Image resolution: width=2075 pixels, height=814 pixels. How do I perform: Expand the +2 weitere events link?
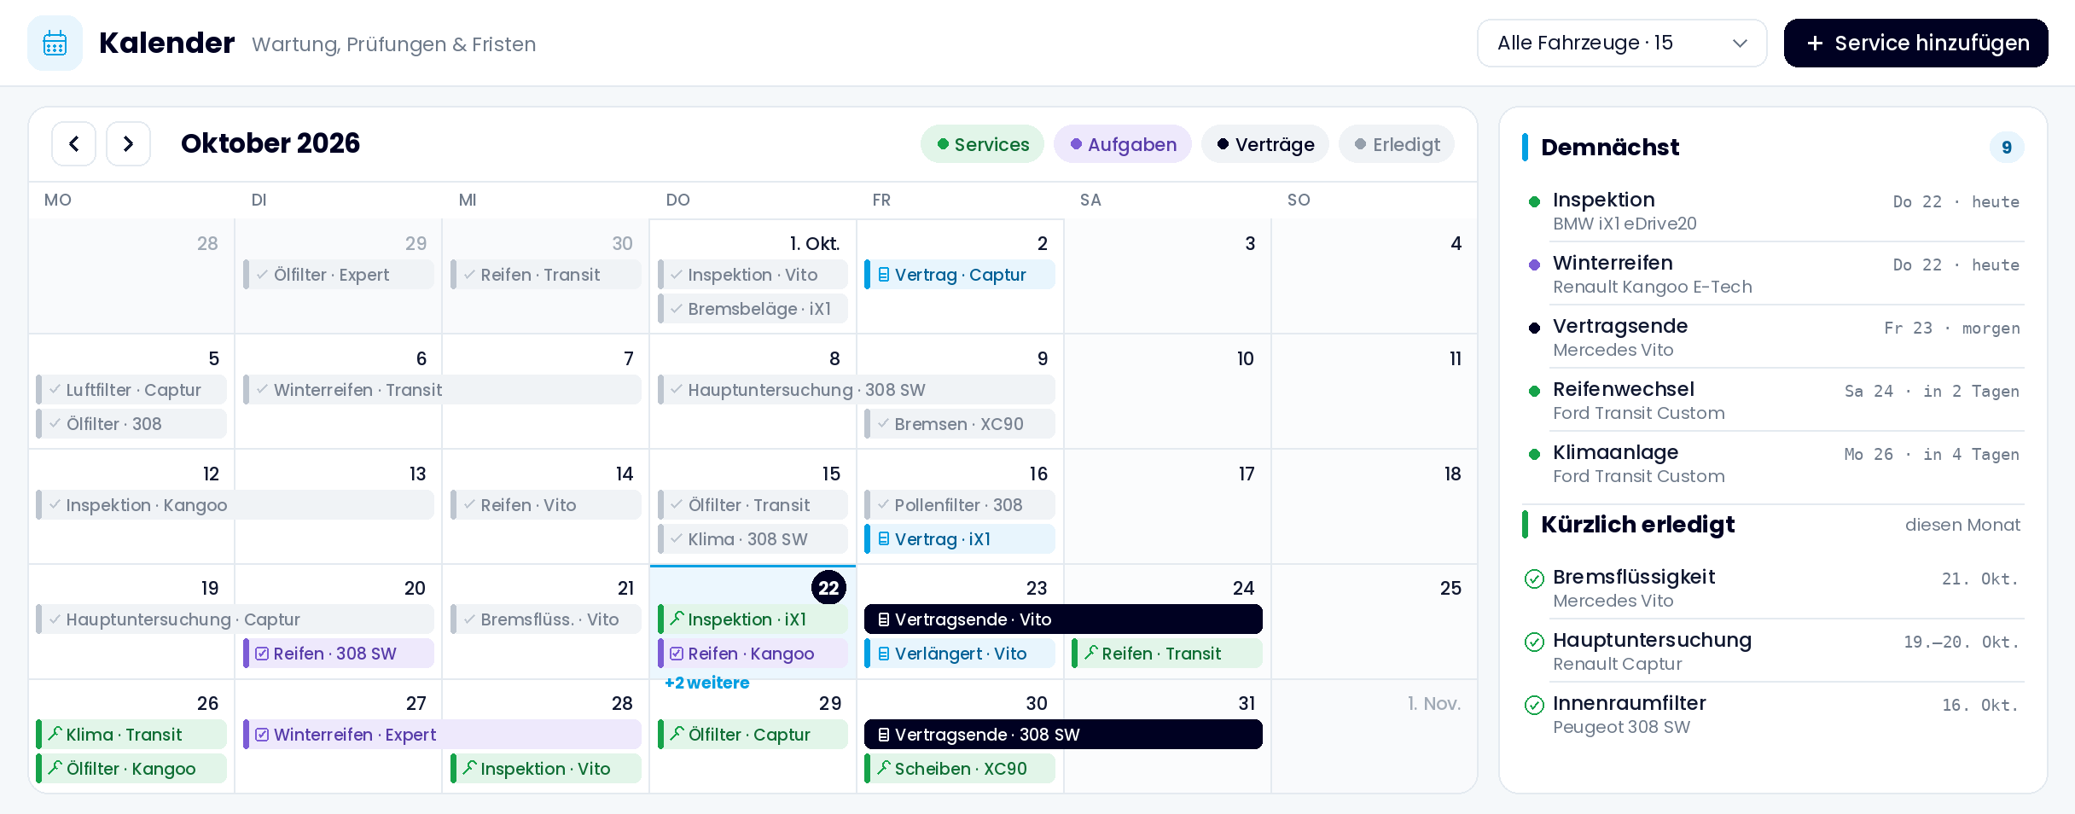(706, 683)
